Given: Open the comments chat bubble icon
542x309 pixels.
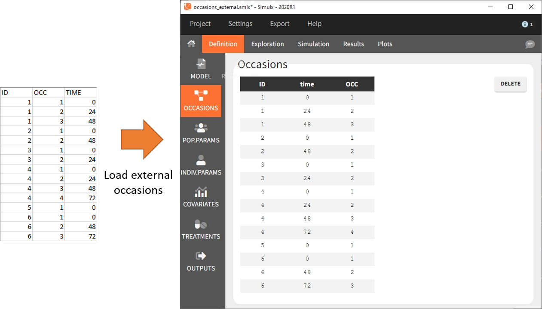Looking at the screenshot, I should (x=530, y=44).
